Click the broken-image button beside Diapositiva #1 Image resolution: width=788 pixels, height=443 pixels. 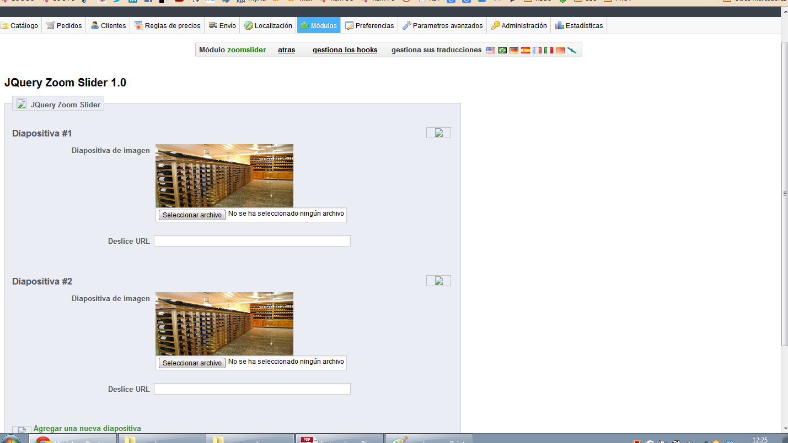click(438, 133)
